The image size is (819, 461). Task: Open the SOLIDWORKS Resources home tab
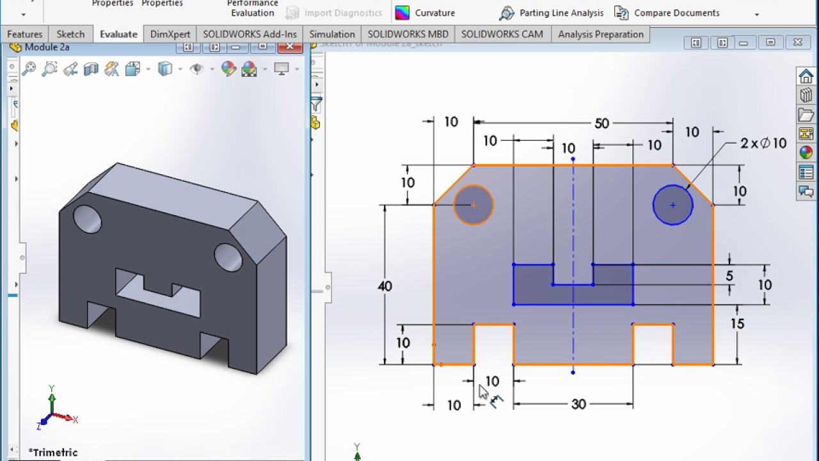click(x=806, y=76)
